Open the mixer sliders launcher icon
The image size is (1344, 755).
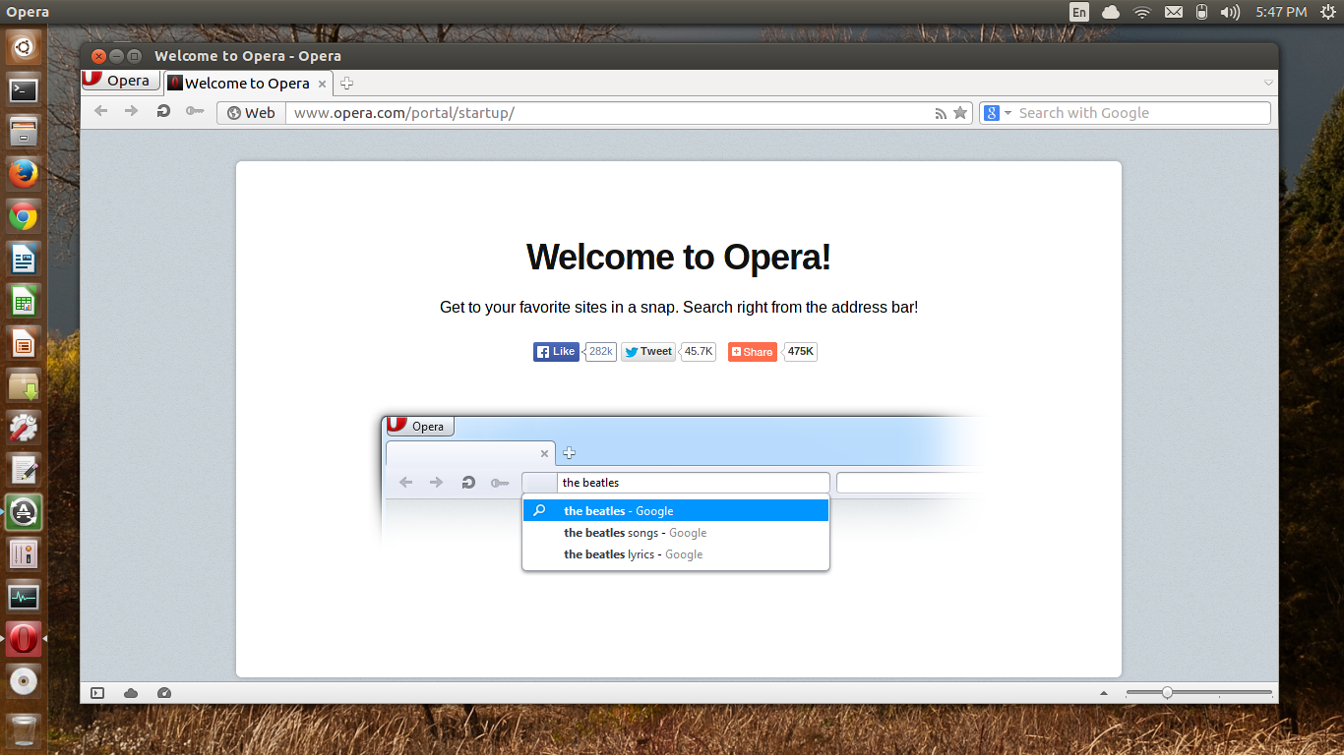point(23,554)
